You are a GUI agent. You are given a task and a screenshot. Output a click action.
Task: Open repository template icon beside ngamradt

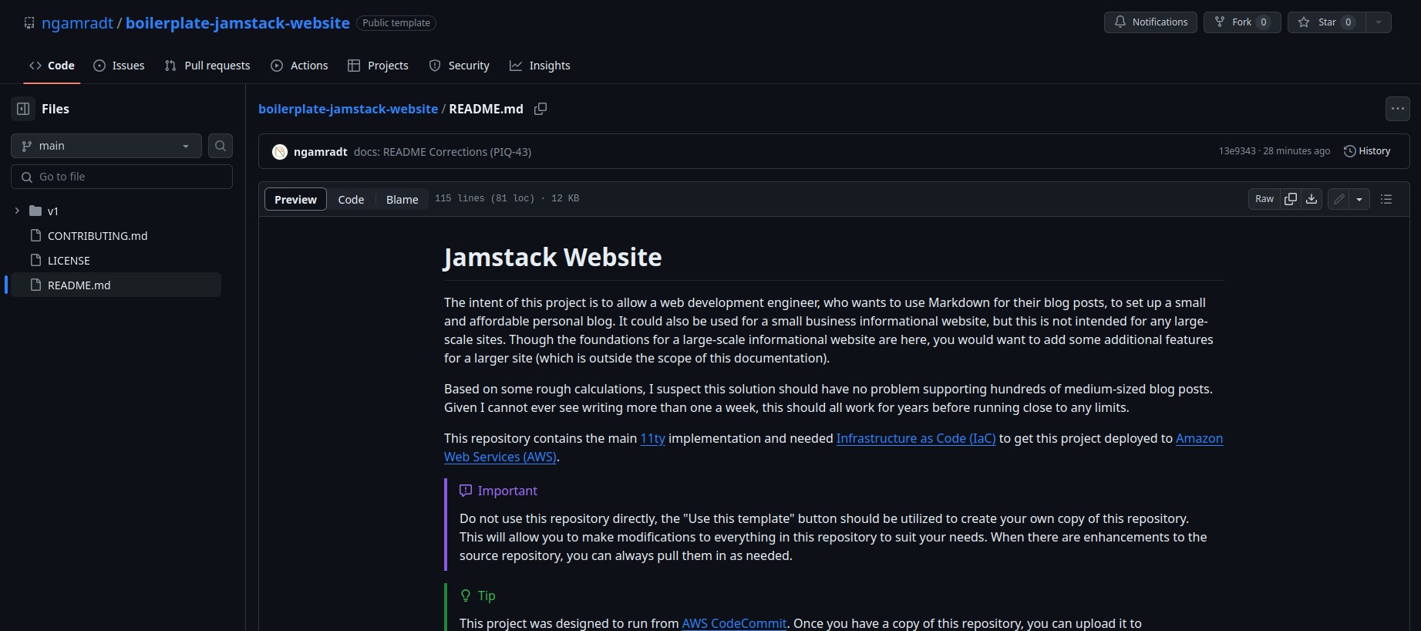click(29, 23)
